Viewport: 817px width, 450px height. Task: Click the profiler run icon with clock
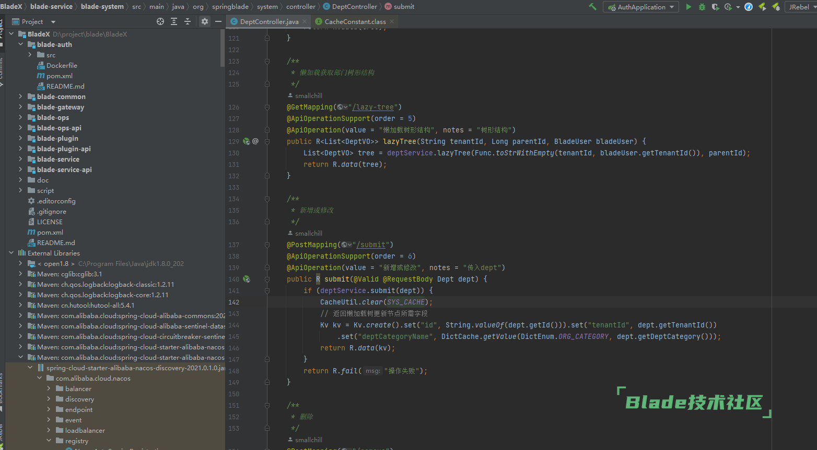coord(728,7)
